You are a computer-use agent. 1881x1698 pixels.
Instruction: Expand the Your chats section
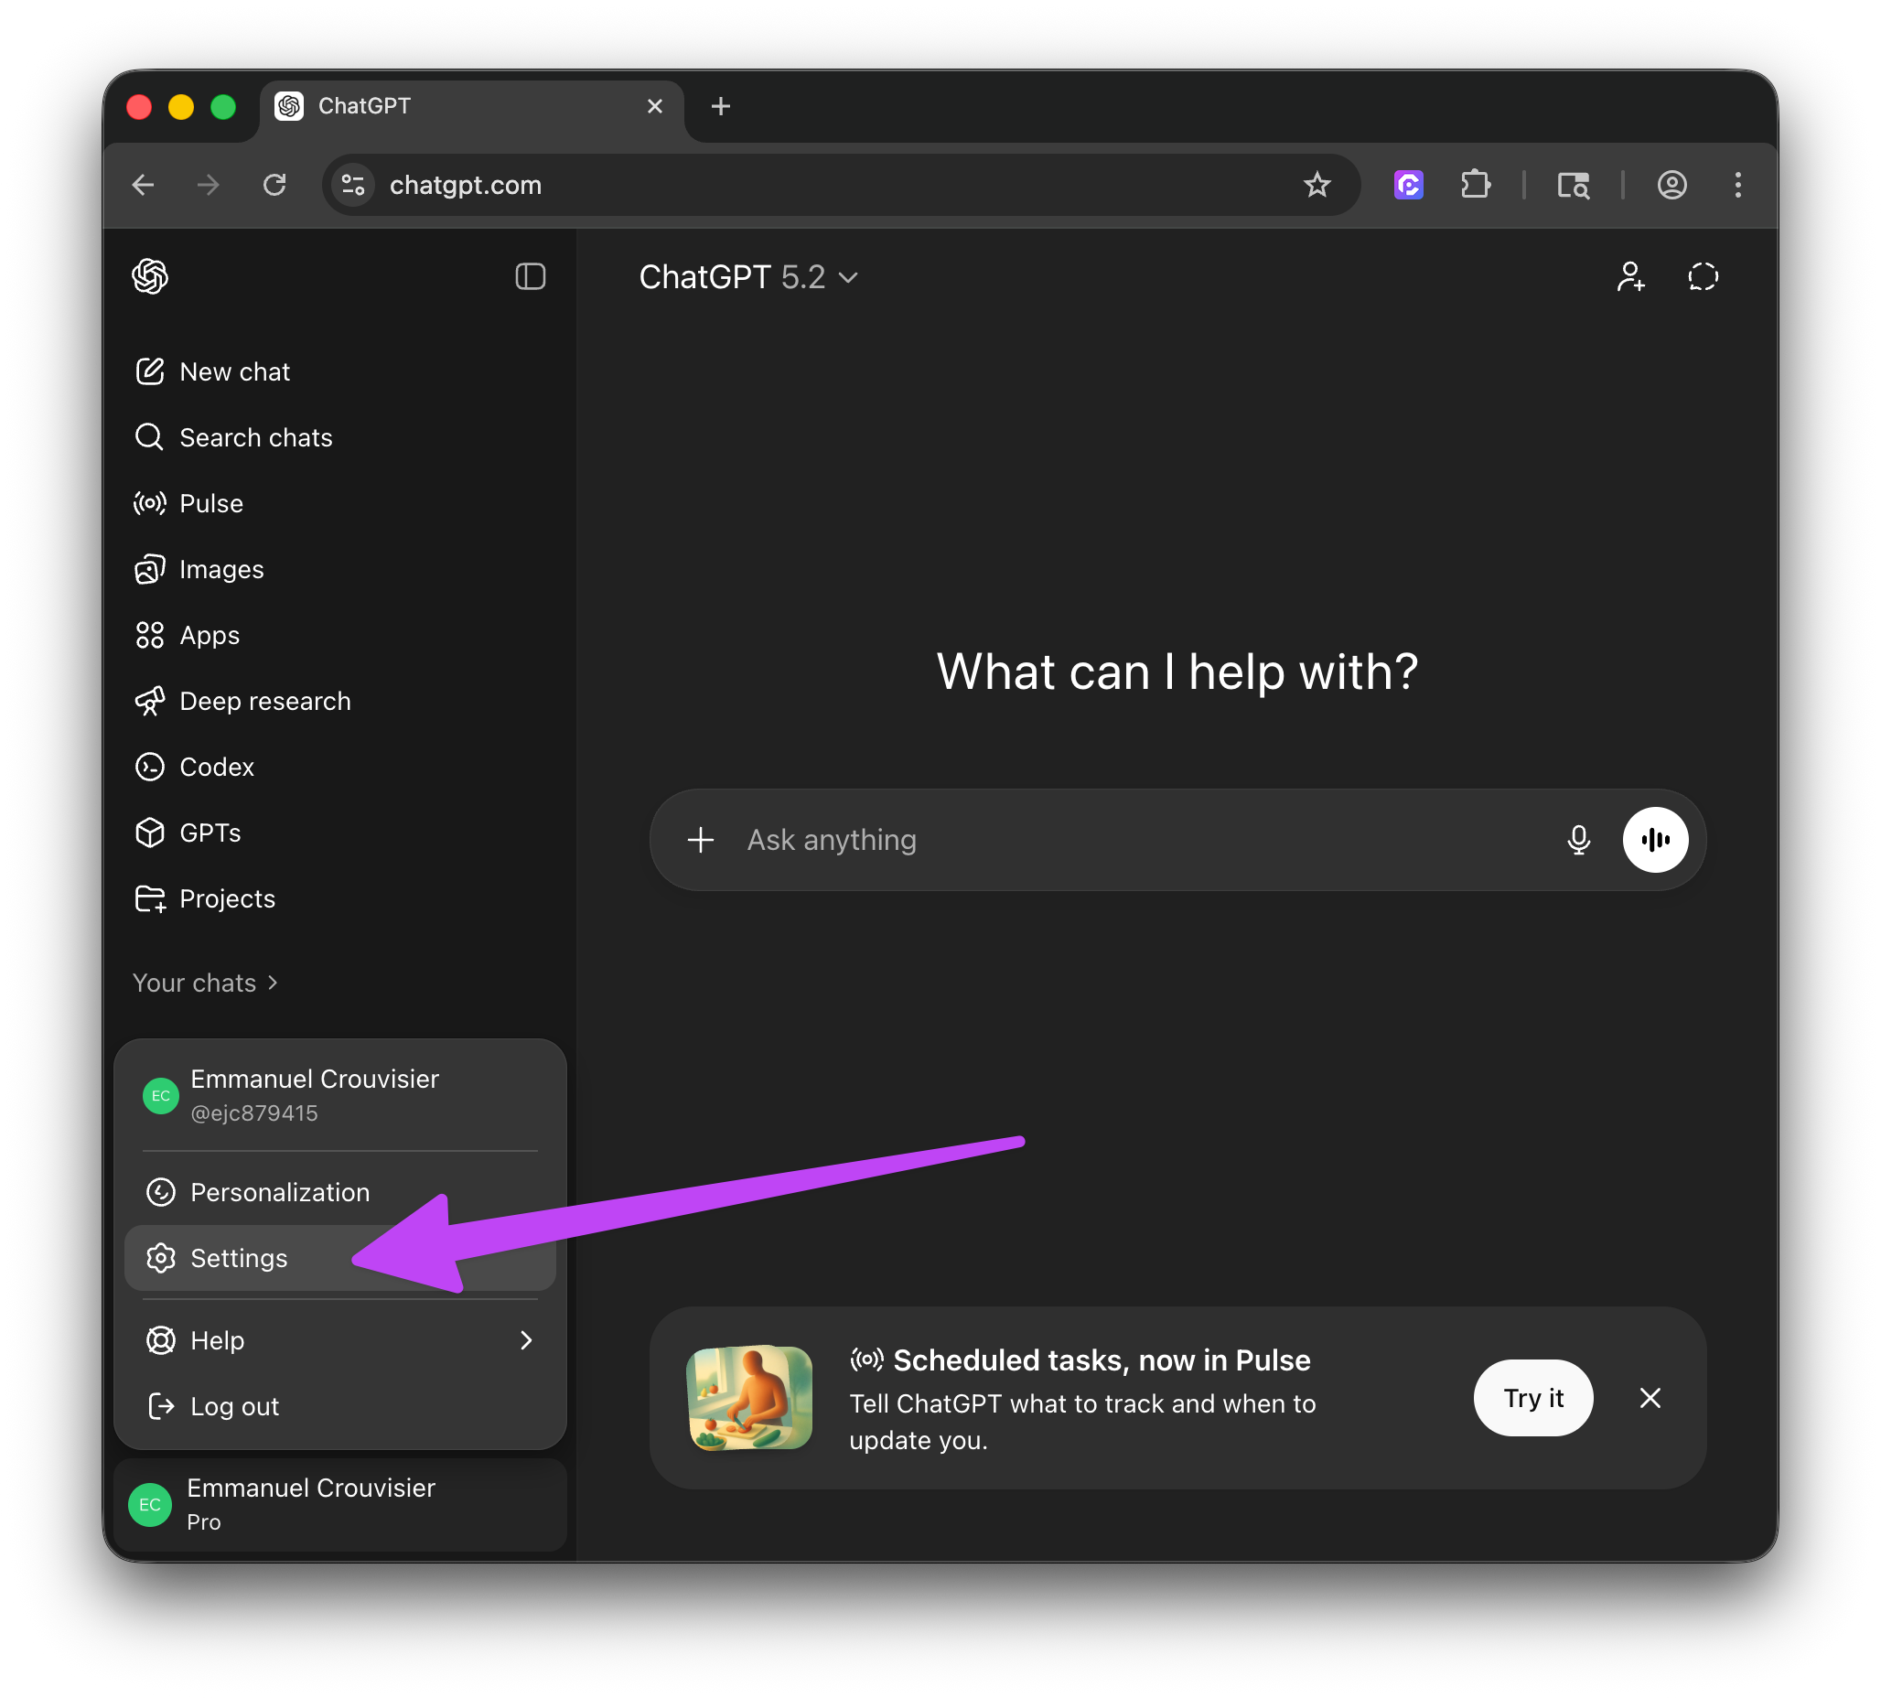205,983
